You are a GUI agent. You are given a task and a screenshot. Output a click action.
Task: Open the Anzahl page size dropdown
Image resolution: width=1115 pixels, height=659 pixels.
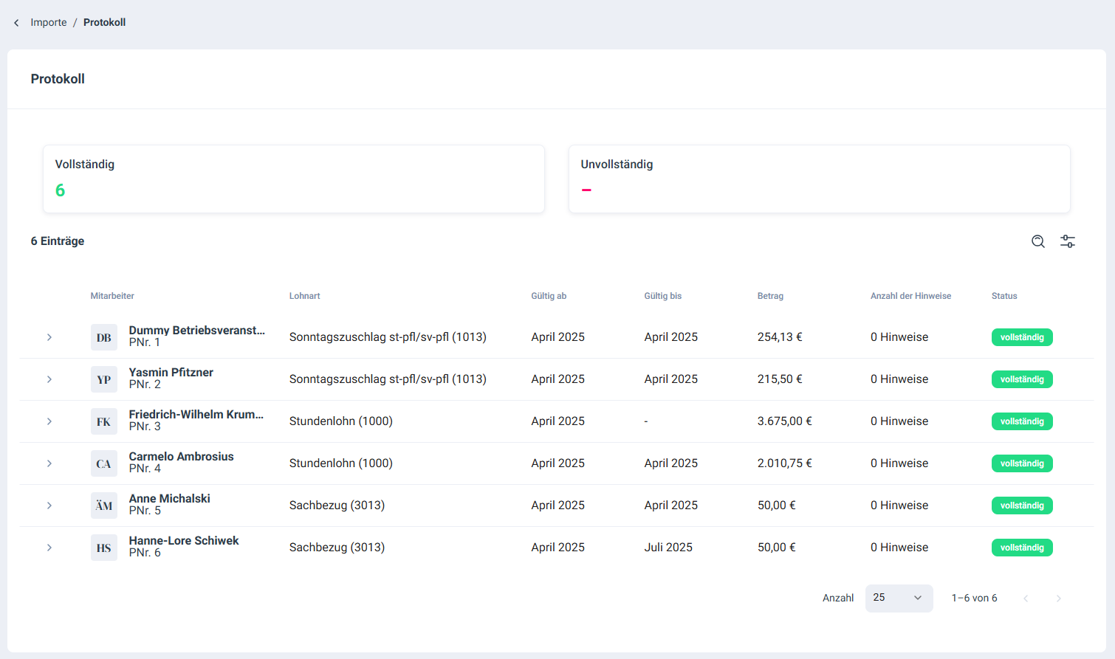899,598
